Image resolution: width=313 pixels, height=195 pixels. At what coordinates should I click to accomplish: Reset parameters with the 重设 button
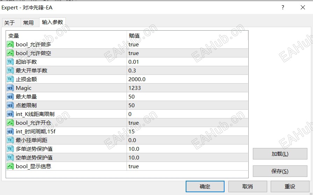(x=290, y=186)
